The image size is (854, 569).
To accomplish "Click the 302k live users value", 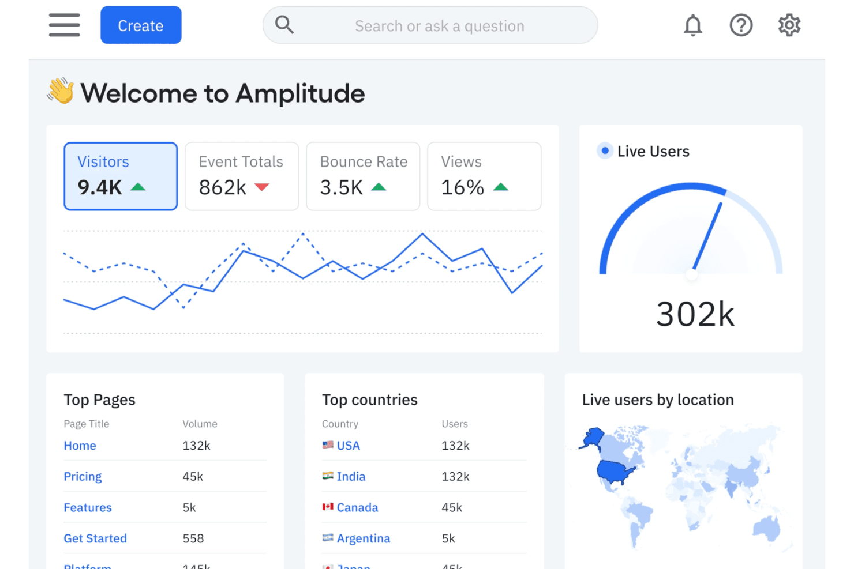I will click(695, 315).
